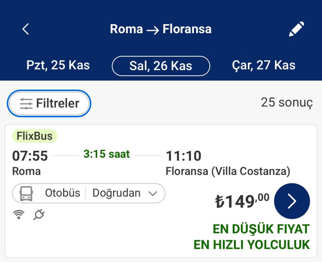
Task: Tap the FlixBus operator badge
Action: point(35,136)
